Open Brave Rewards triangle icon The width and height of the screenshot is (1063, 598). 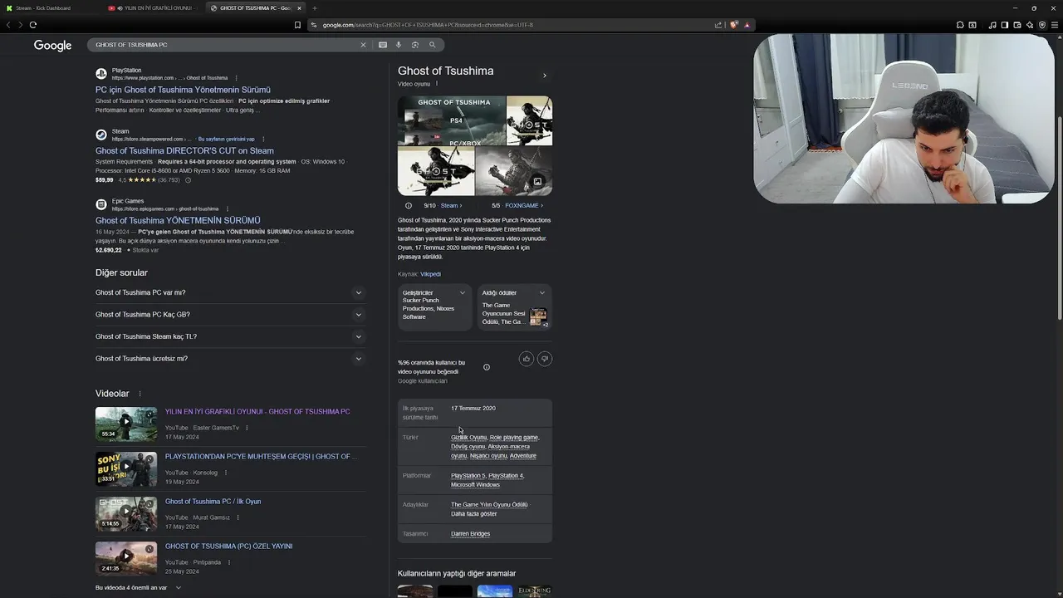coord(747,25)
